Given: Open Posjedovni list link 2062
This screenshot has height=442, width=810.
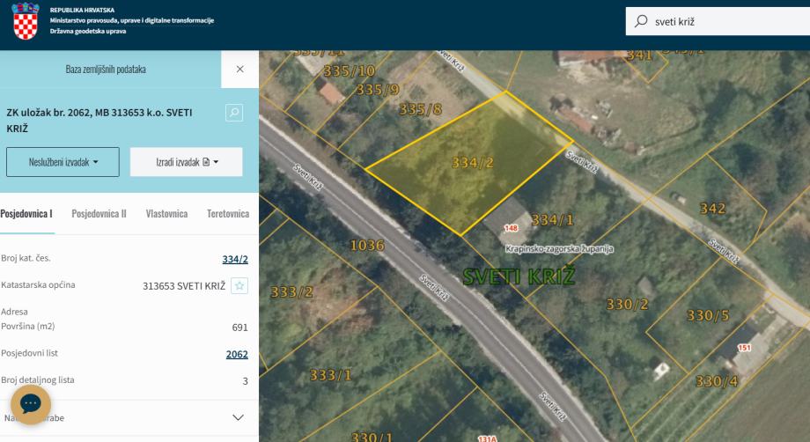Looking at the screenshot, I should click(x=237, y=354).
